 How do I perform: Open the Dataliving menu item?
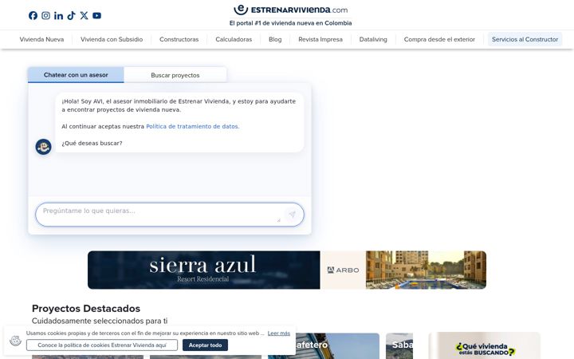tap(373, 39)
